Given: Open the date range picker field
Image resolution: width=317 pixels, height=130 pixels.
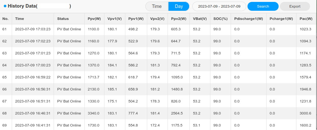Looking at the screenshot, I should 218,6.
